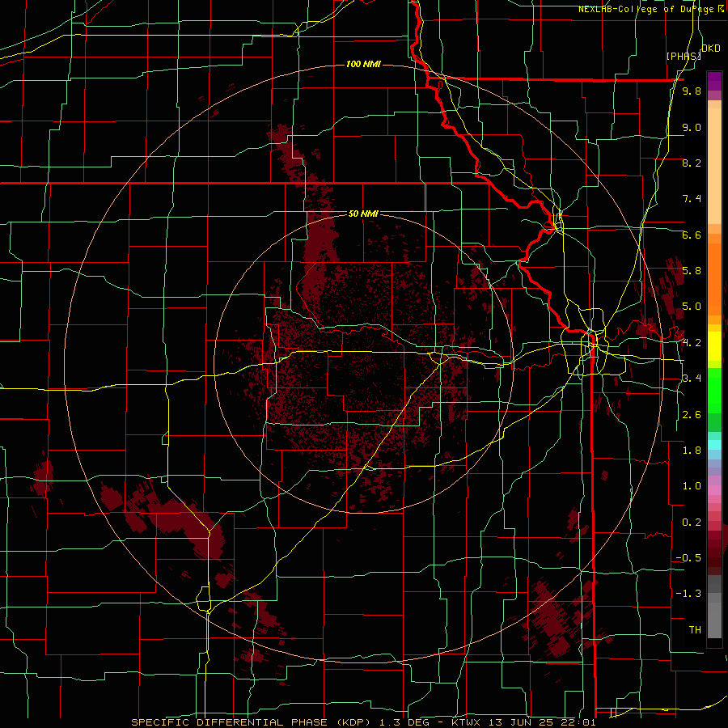Select the 9.0 value on color scale
The width and height of the screenshot is (728, 728).
click(692, 127)
